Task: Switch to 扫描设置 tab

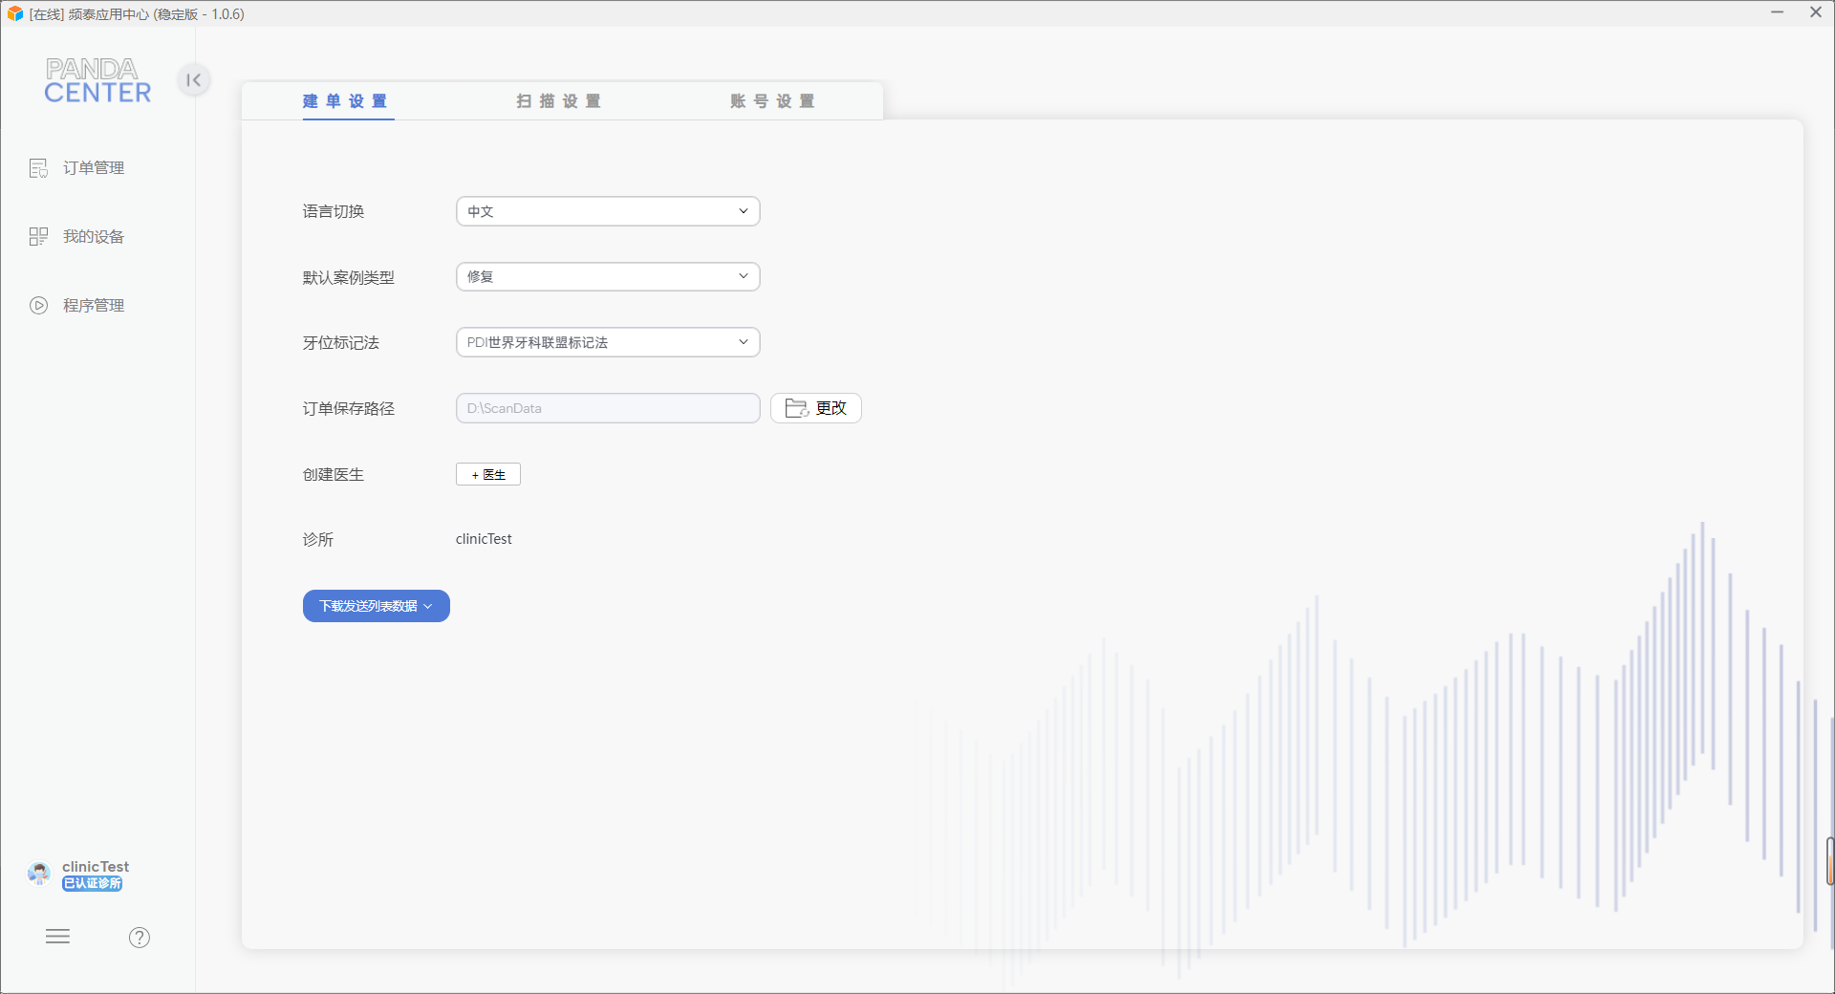Action: [x=559, y=101]
